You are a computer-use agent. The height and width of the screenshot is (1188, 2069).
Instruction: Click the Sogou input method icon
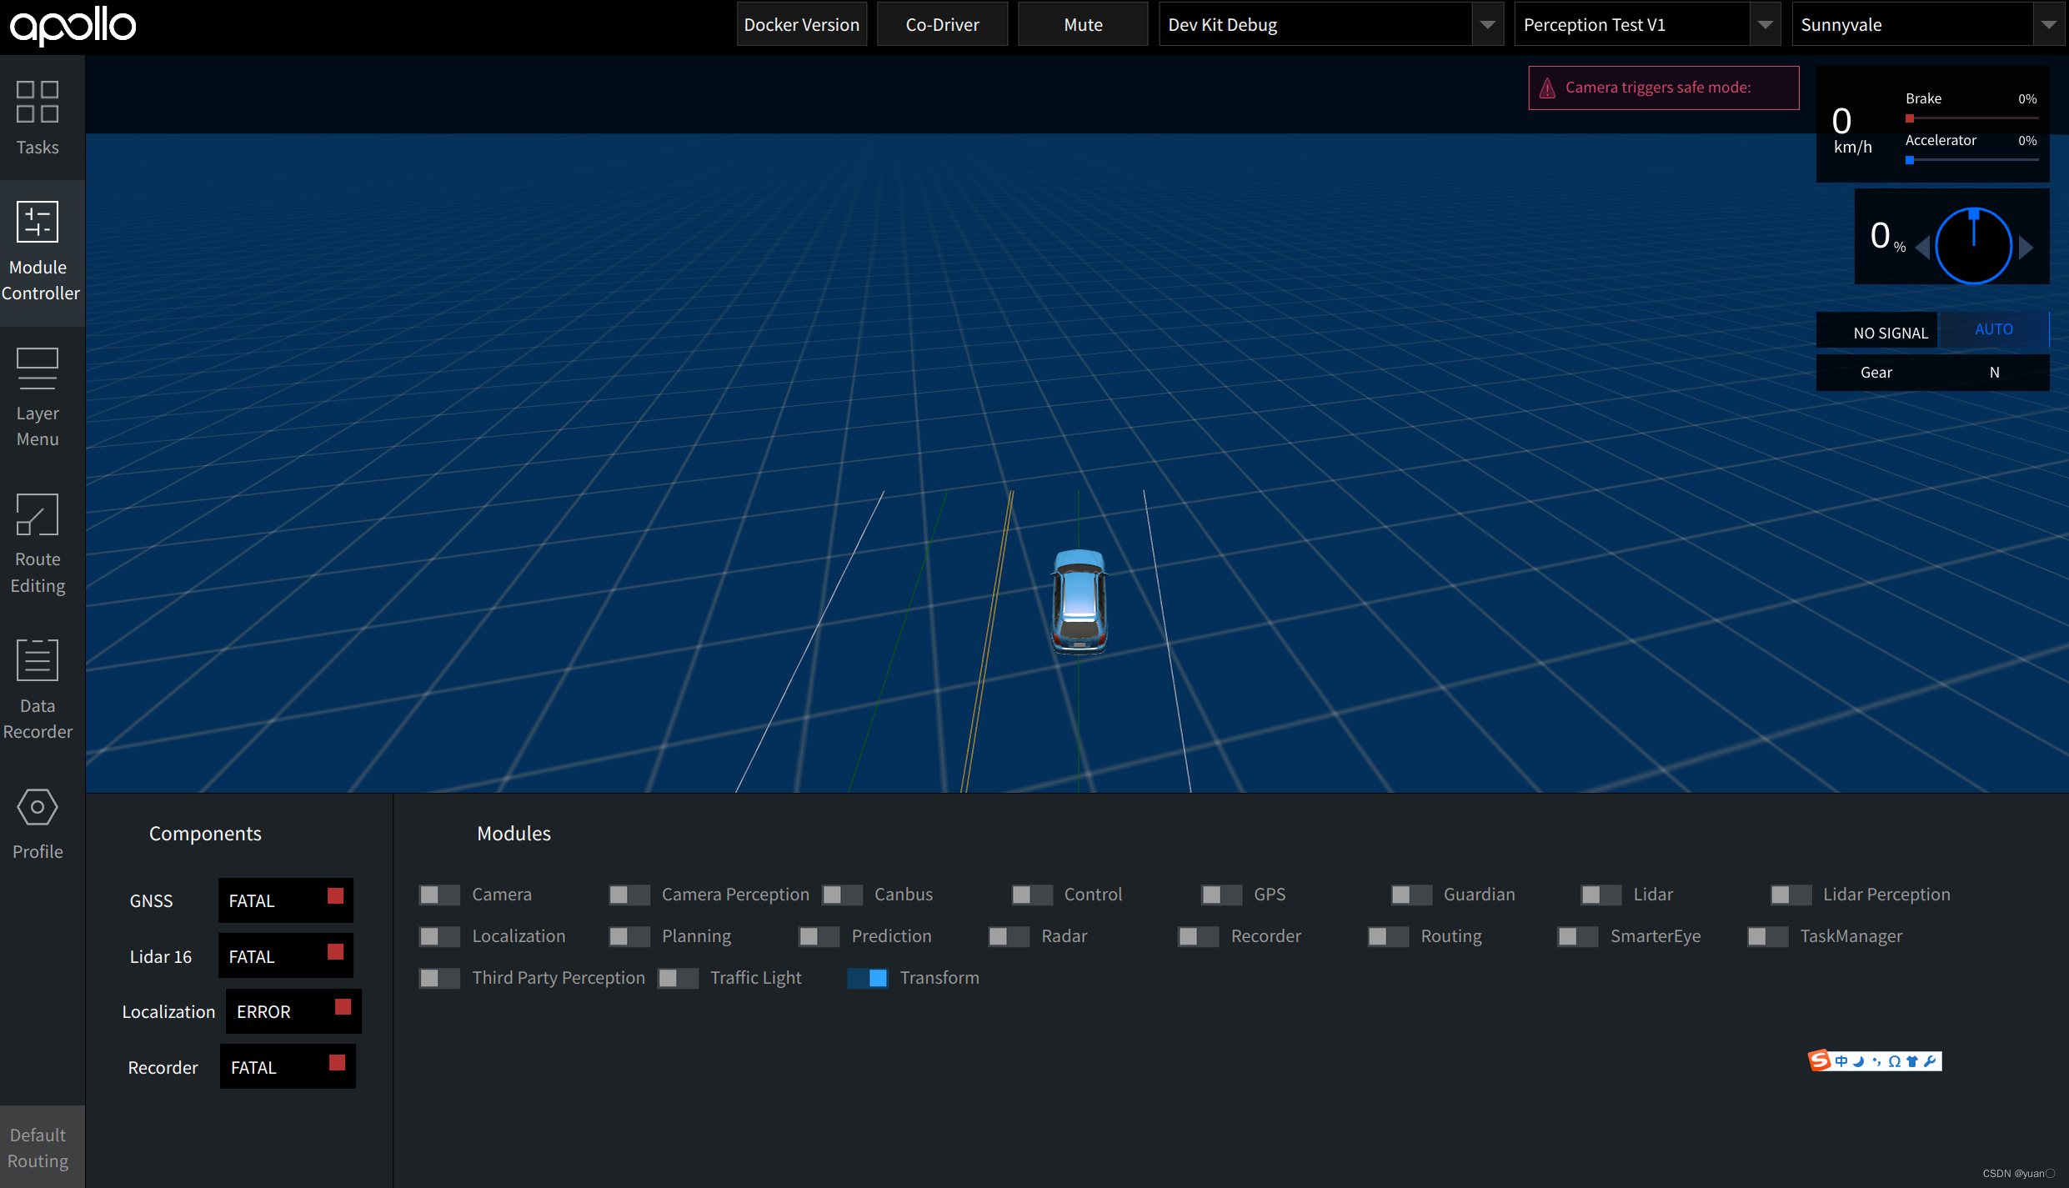[1819, 1060]
